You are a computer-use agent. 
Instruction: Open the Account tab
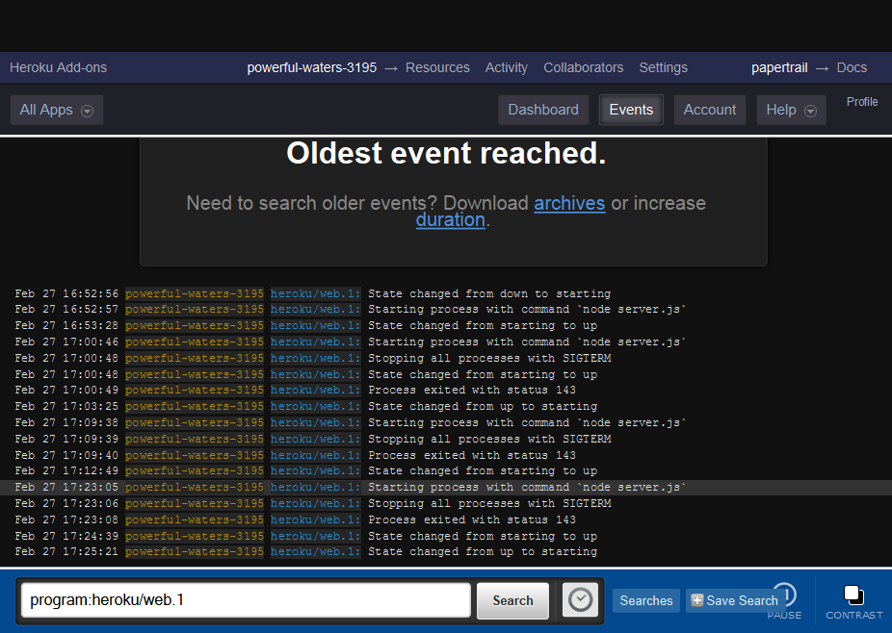pos(710,110)
